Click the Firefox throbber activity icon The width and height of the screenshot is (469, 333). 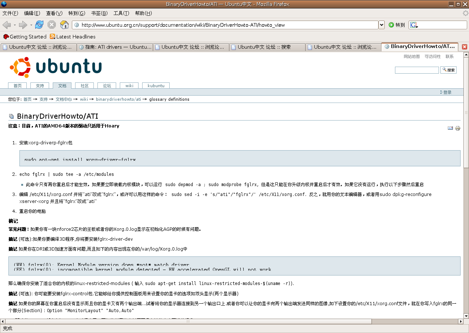tap(465, 13)
